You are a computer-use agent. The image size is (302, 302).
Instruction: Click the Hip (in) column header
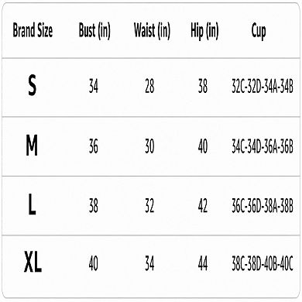[204, 31]
